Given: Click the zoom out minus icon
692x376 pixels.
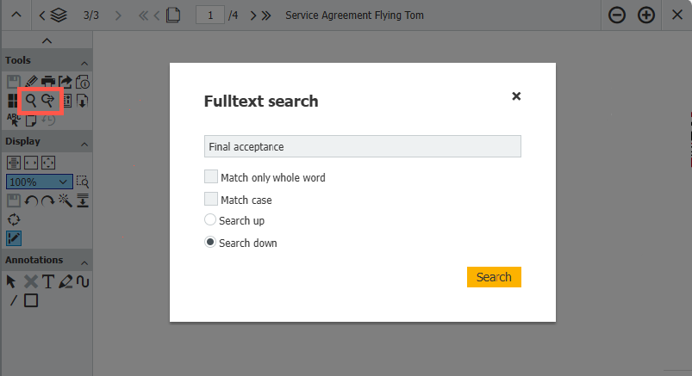Looking at the screenshot, I should pos(617,15).
